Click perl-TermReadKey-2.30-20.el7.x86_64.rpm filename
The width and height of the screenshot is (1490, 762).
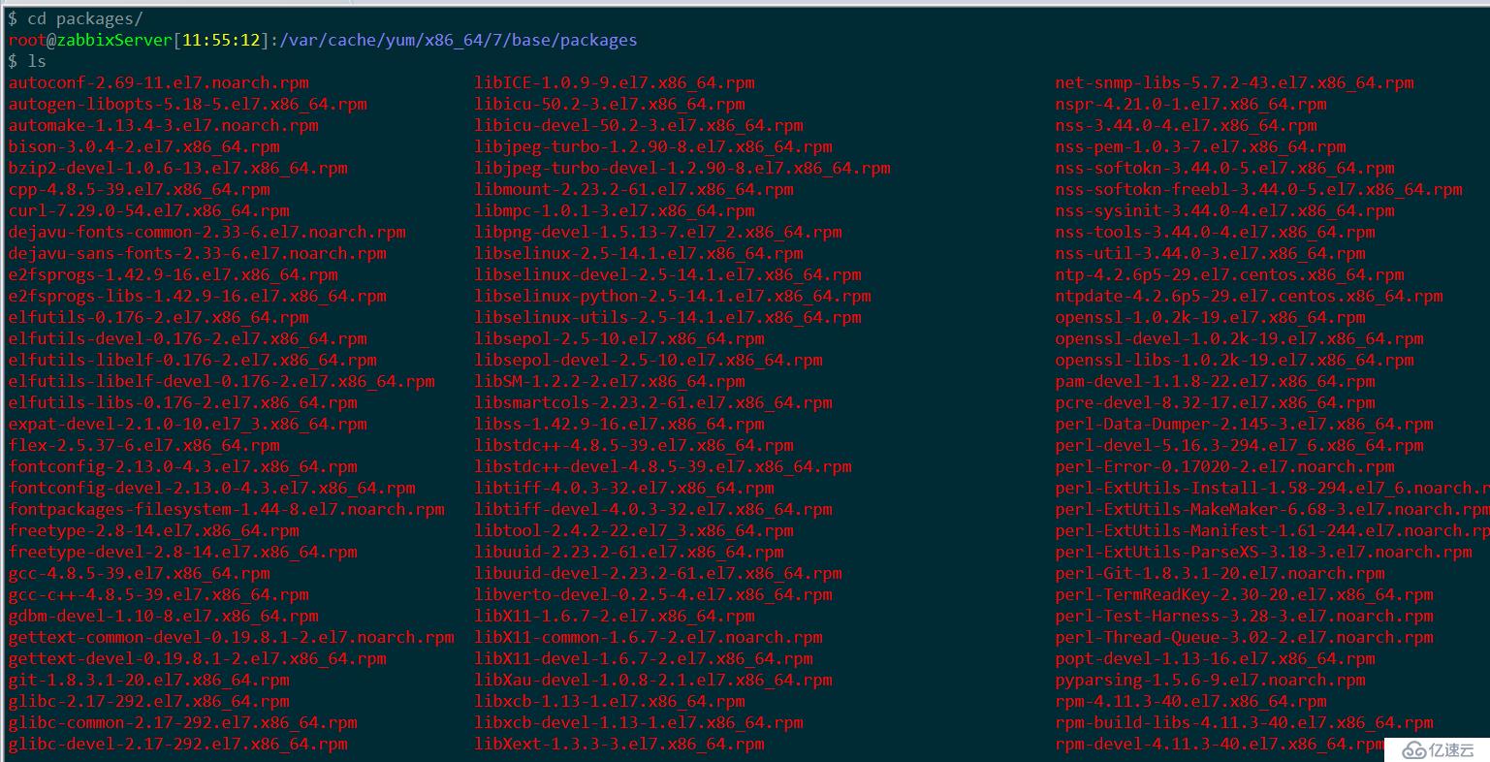point(1245,595)
